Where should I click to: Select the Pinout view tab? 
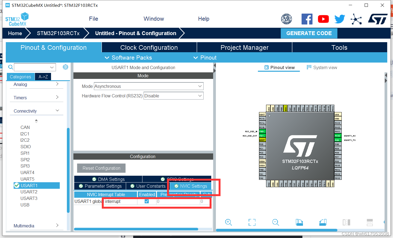[x=279, y=67]
